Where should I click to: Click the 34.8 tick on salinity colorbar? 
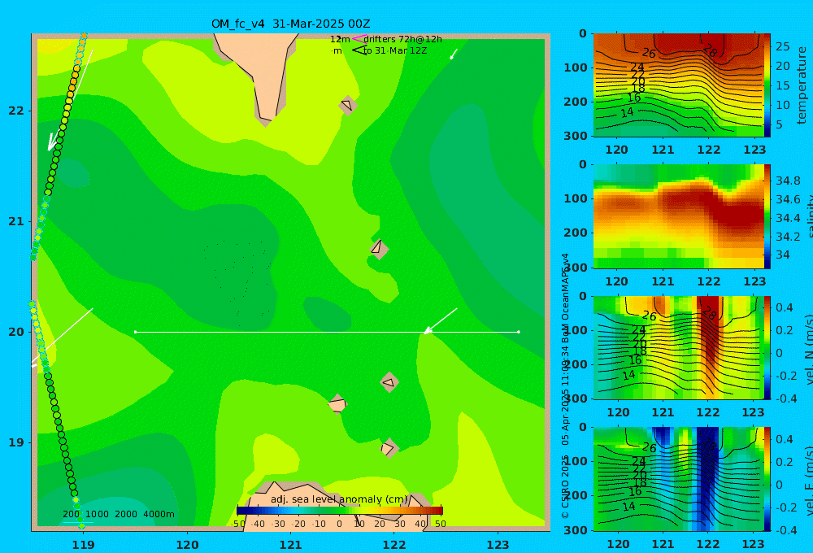(x=788, y=181)
